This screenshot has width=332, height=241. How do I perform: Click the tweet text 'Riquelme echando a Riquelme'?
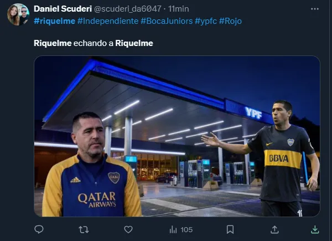point(94,43)
